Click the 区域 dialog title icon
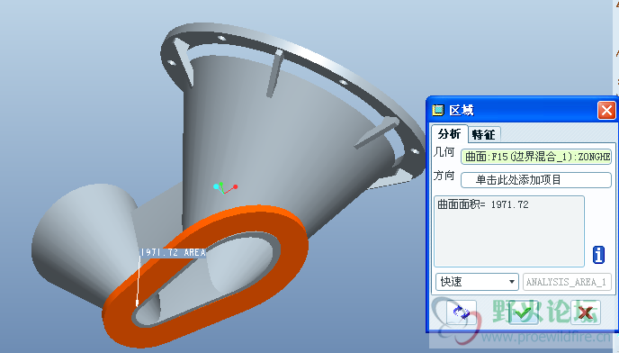 coord(438,110)
